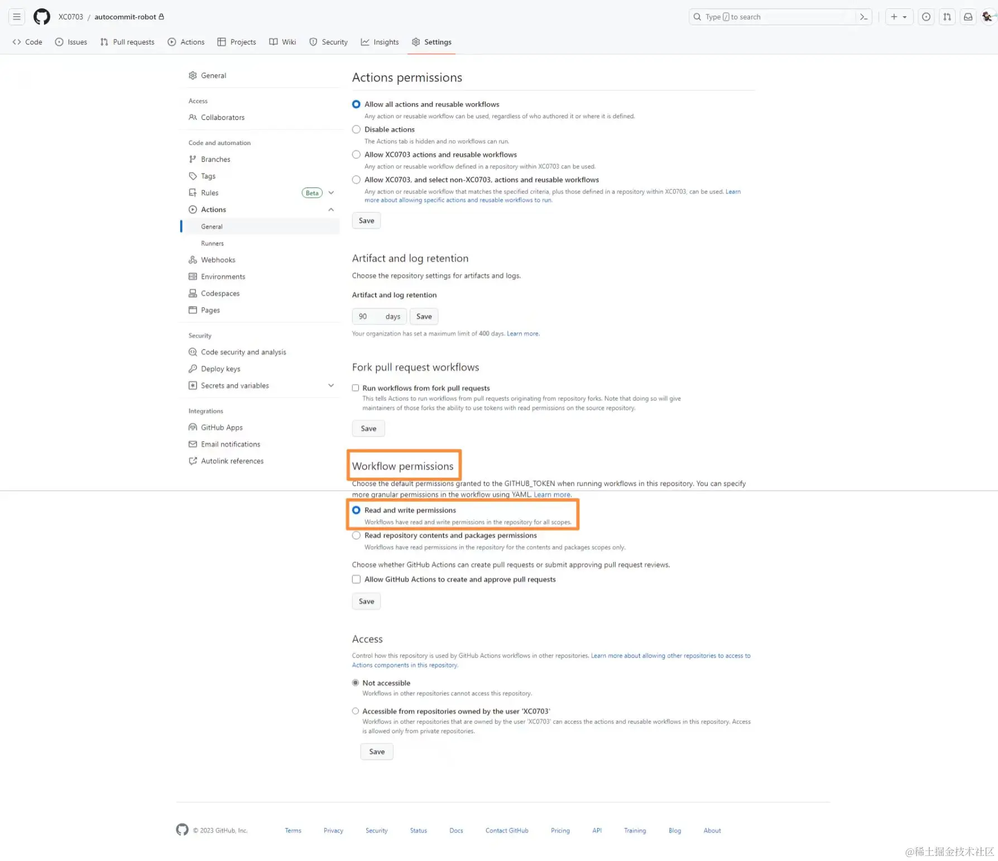The height and width of the screenshot is (861, 998).
Task: Click the Codespaces sidebar icon
Action: point(193,293)
